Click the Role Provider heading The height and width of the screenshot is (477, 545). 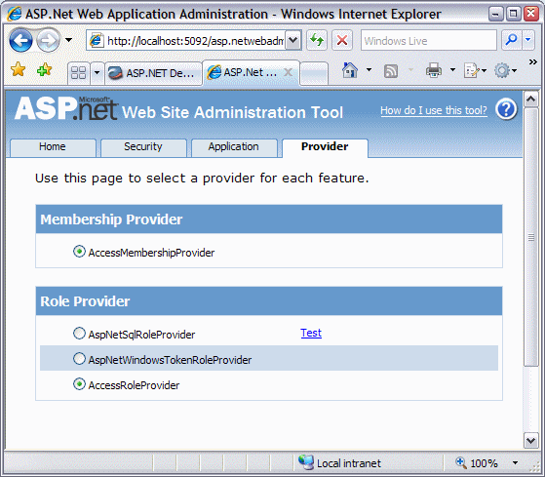(x=85, y=301)
